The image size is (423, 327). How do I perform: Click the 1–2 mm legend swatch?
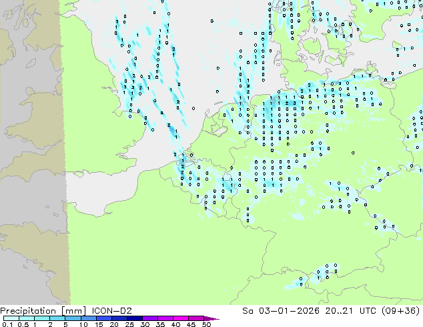coord(42,318)
